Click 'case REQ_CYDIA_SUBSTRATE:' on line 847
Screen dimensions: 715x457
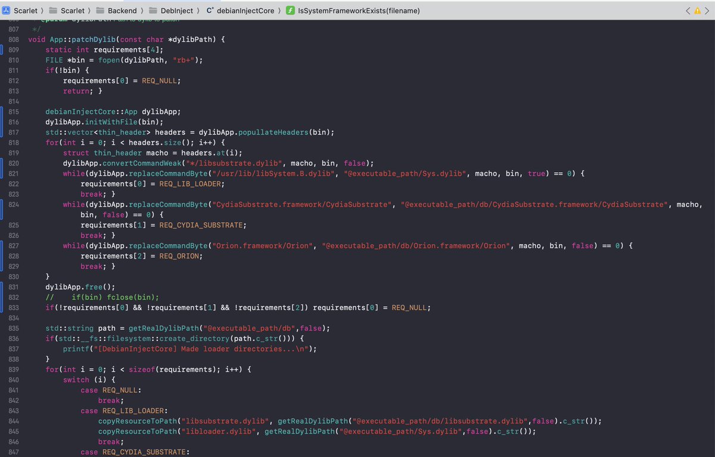135,452
